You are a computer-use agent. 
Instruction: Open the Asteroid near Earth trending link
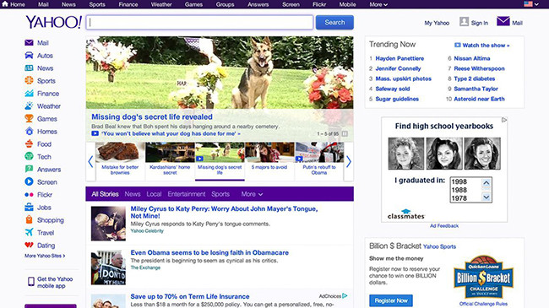pos(480,99)
